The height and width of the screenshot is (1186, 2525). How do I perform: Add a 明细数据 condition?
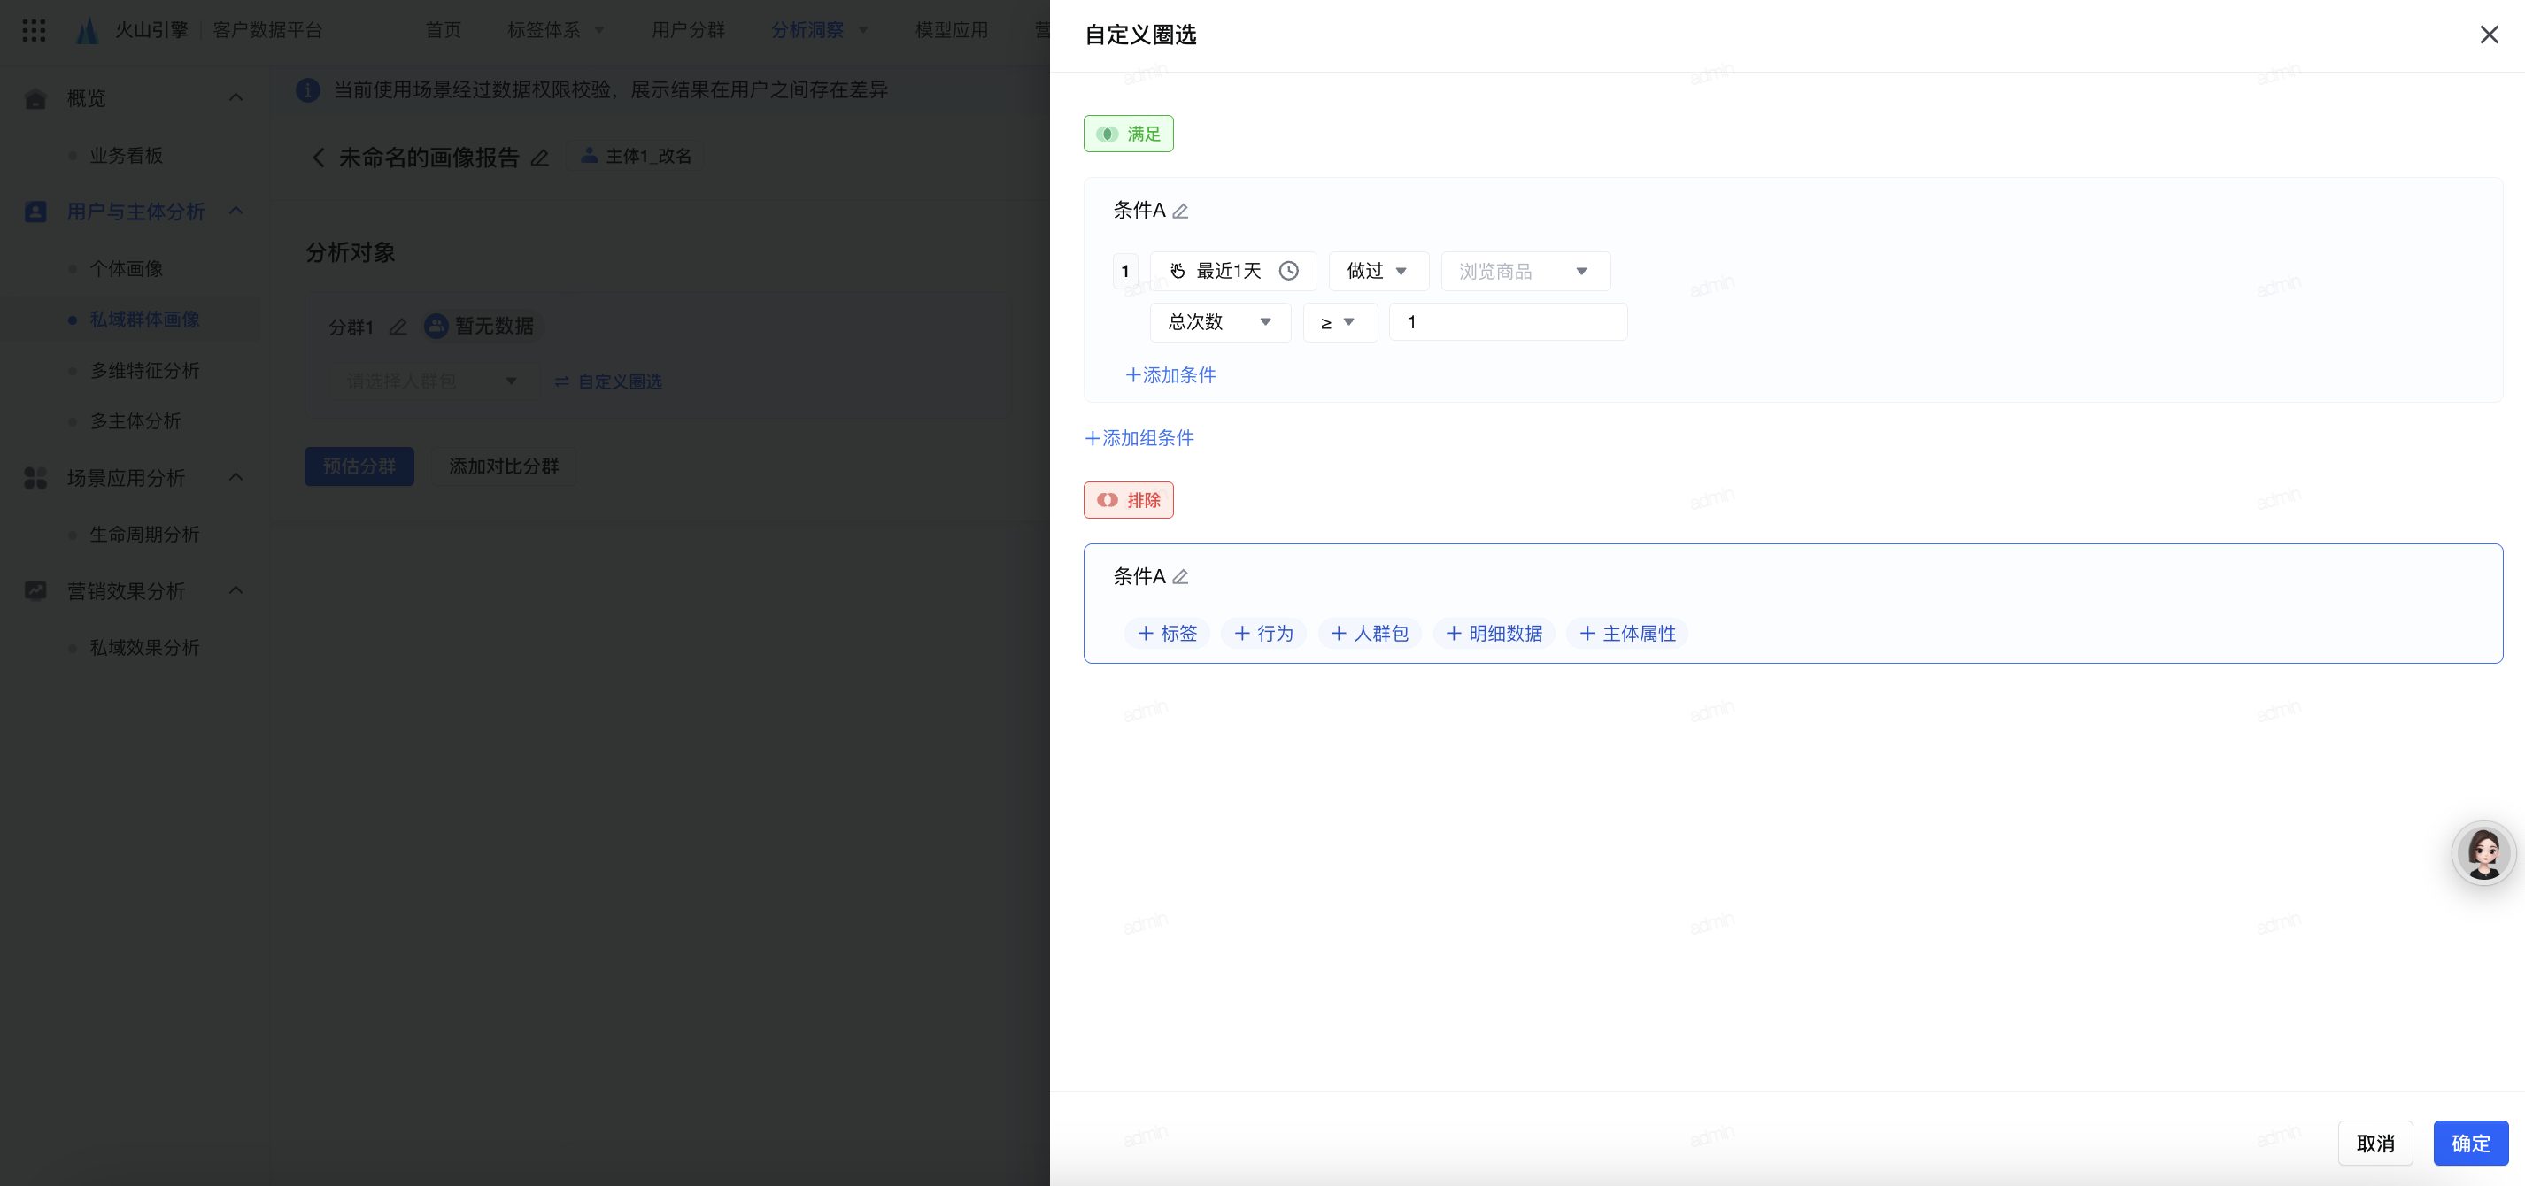pyautogui.click(x=1494, y=633)
